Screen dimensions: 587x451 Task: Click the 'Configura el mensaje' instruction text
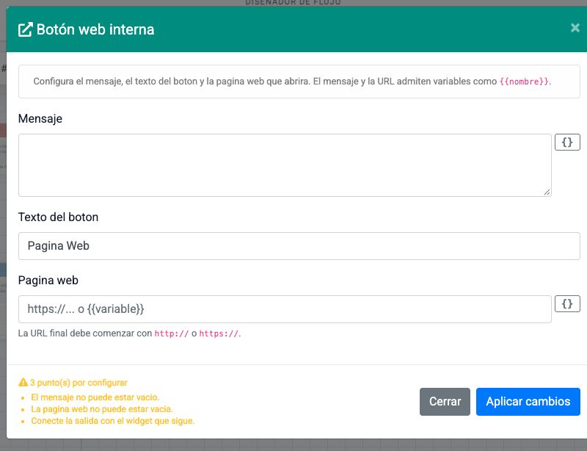pyautogui.click(x=292, y=82)
